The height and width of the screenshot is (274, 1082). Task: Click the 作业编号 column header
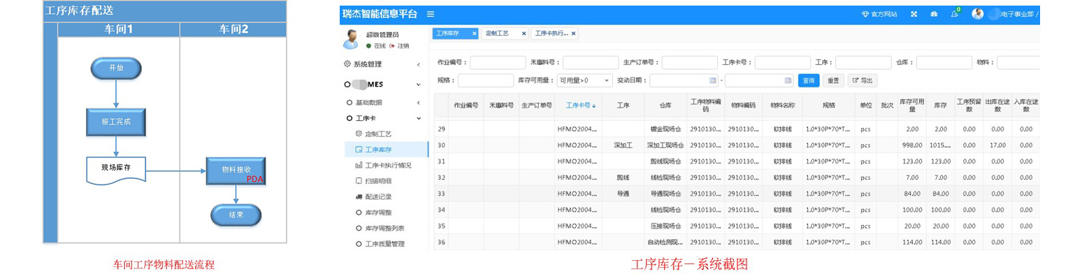pyautogui.click(x=466, y=106)
